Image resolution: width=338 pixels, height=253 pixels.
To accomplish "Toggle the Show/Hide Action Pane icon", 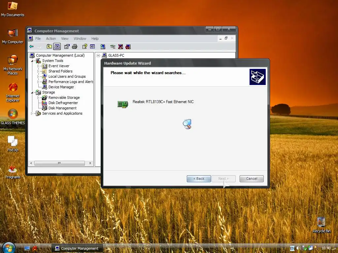I will tap(92, 46).
